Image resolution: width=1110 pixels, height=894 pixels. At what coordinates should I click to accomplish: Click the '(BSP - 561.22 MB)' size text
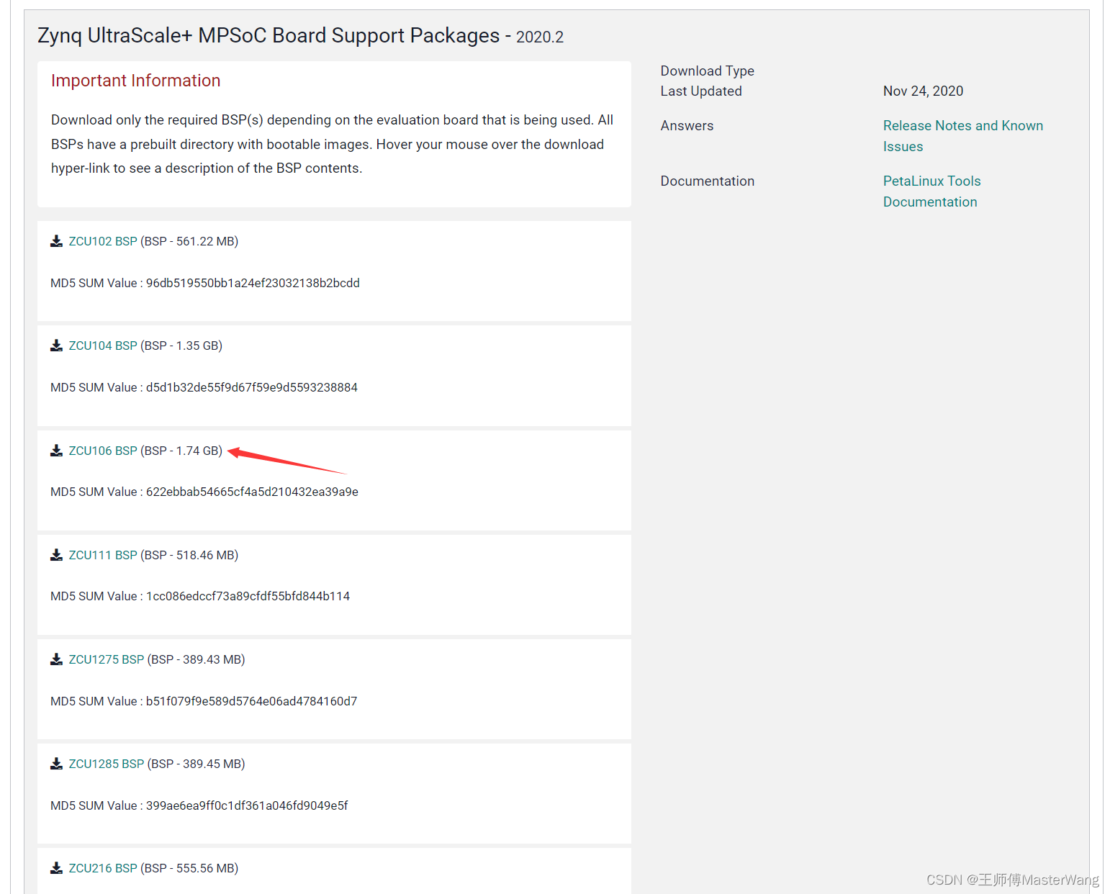189,241
